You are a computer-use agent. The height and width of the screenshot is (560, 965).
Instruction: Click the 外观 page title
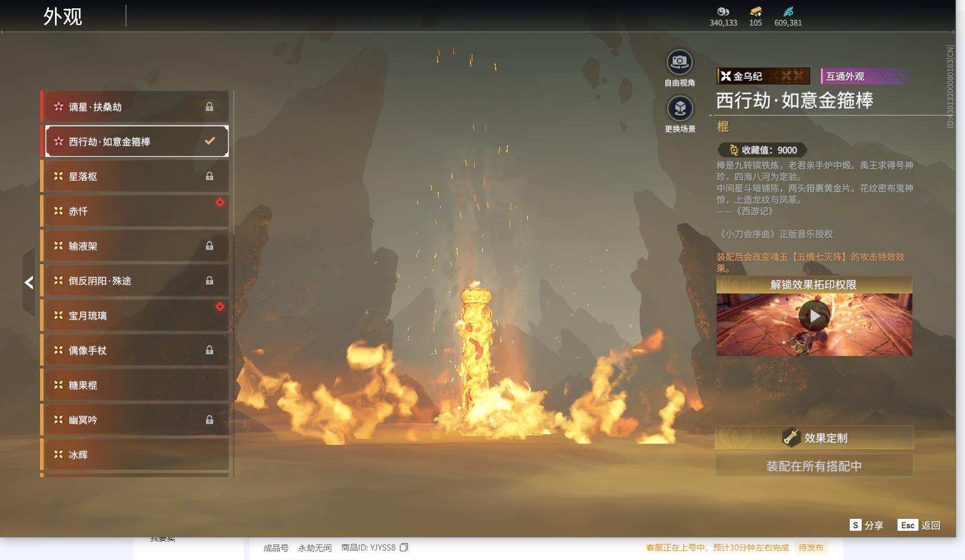tap(63, 17)
